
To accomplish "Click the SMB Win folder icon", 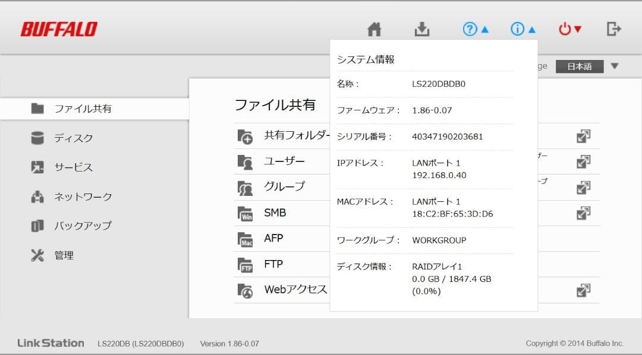I will 246,214.
